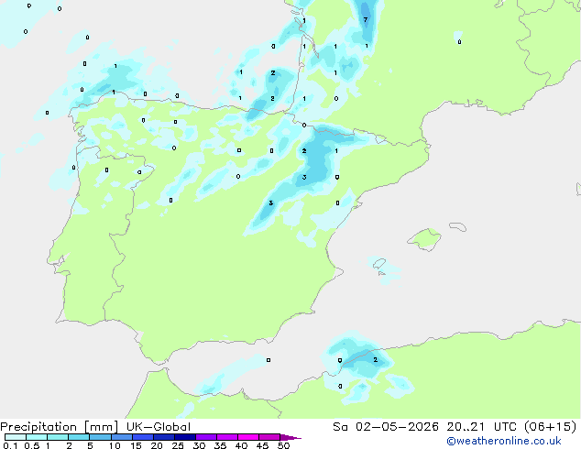Pick the lightest 0.1–0.5 mm legend swatch
Image resolution: width=581 pixels, height=449 pixels.
coord(16,437)
